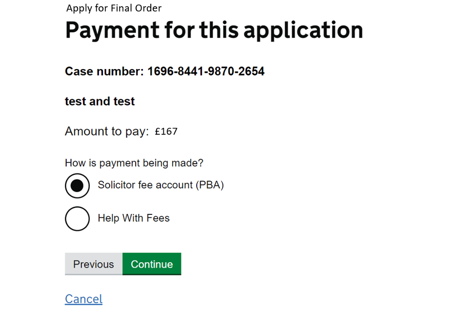
Task: Click 'Final Order' in the top caption
Action: point(136,8)
